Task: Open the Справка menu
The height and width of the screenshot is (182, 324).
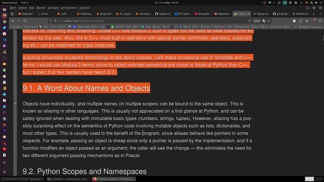Action: pyautogui.click(x=84, y=8)
